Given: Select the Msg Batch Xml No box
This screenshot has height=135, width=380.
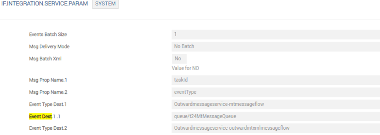Looking at the screenshot, I should tap(179, 59).
